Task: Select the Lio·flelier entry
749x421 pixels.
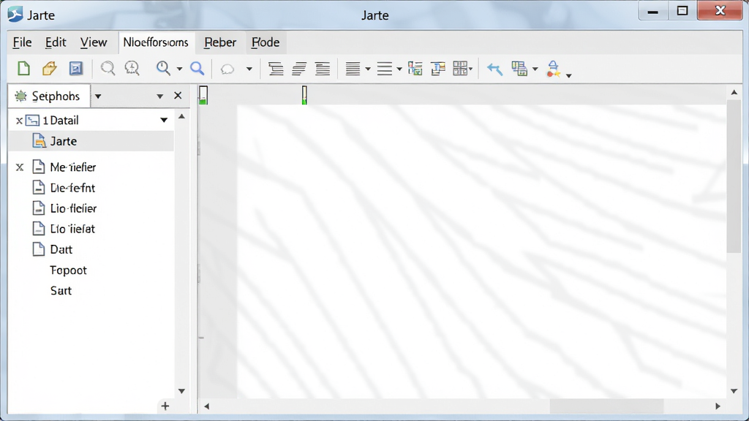Action: click(73, 208)
